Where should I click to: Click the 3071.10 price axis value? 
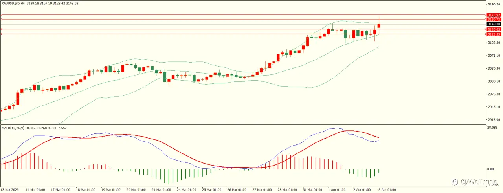click(494, 56)
